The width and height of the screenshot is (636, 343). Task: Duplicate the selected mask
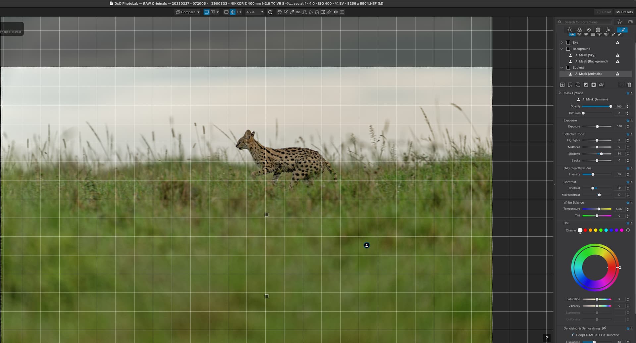point(578,85)
